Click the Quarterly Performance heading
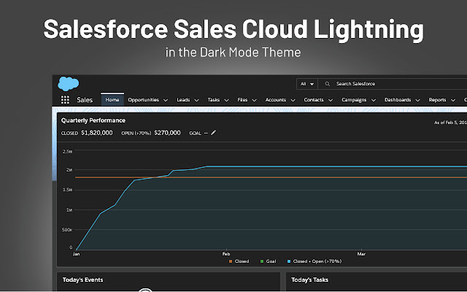The image size is (467, 292). (93, 120)
